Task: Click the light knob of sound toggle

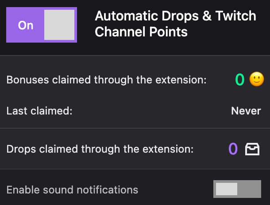Action: pos(227,189)
